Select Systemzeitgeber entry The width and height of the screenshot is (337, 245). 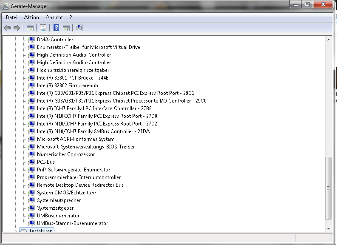click(x=55, y=208)
